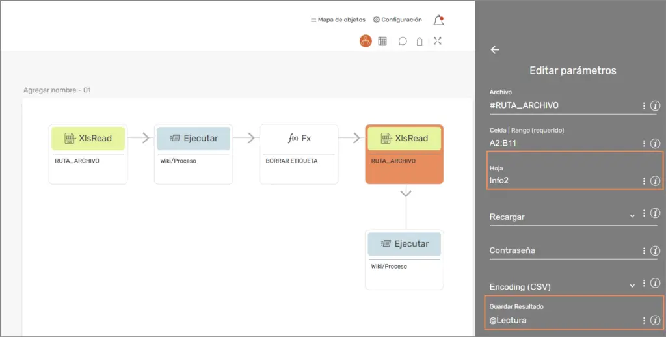Click the fullscreen expand icon
Image resolution: width=666 pixels, height=337 pixels.
click(438, 41)
